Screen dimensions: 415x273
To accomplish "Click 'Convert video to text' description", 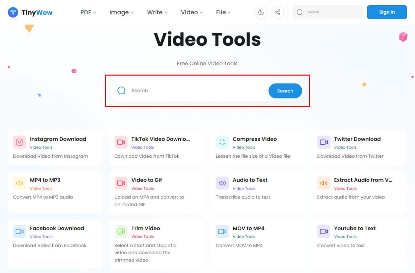I will point(341,246).
